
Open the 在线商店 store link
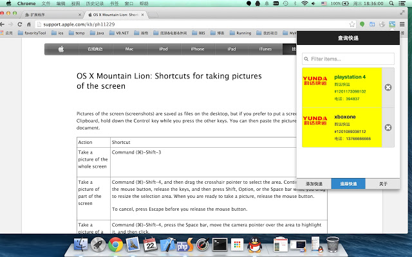pos(95,49)
